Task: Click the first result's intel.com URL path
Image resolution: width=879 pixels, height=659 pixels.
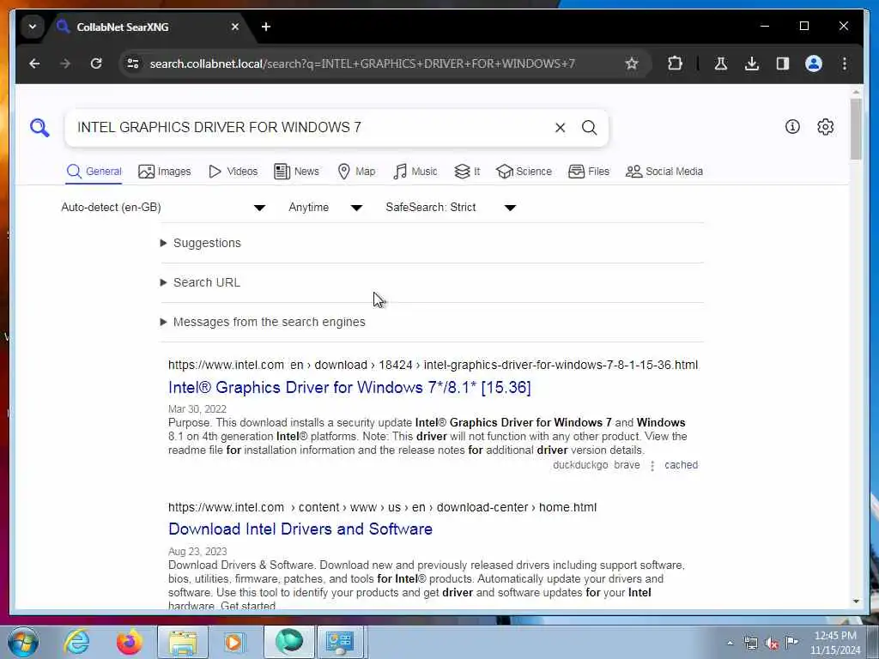Action: click(433, 365)
